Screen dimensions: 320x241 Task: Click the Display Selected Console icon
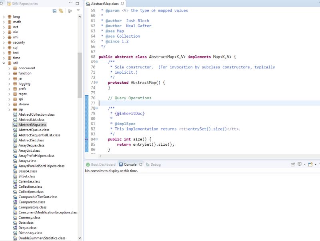(300, 164)
